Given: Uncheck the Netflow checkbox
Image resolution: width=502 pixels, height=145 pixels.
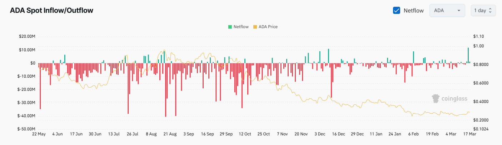Looking at the screenshot, I should click(396, 10).
